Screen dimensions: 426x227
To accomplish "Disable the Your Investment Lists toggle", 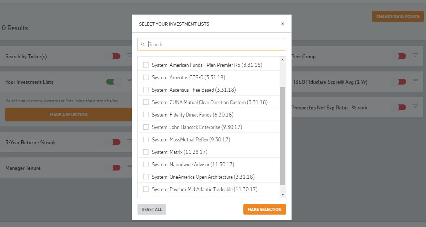I will [x=114, y=82].
